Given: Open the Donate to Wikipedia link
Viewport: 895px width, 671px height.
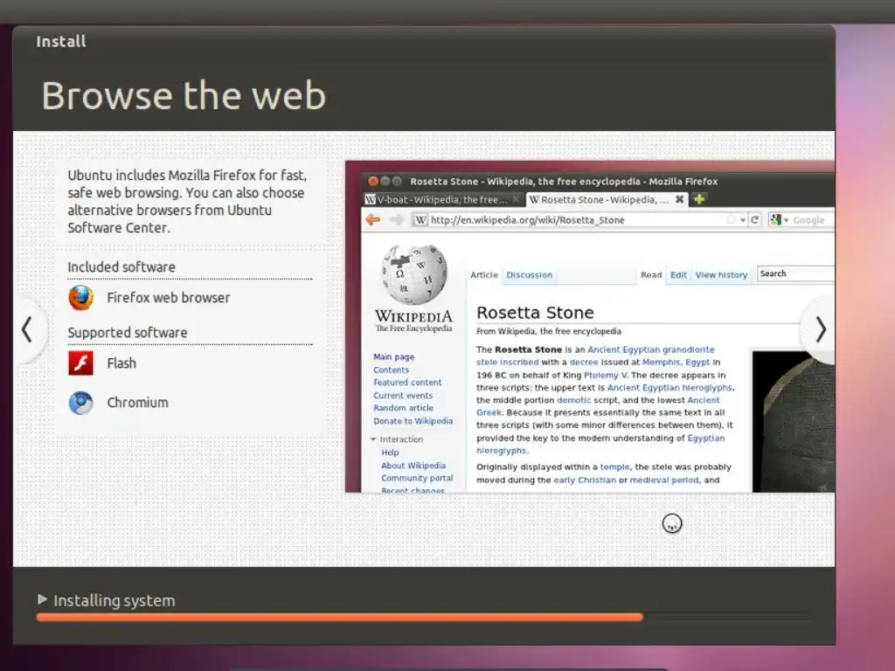Looking at the screenshot, I should pos(413,421).
